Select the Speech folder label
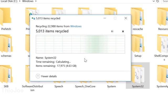 (59, 86)
